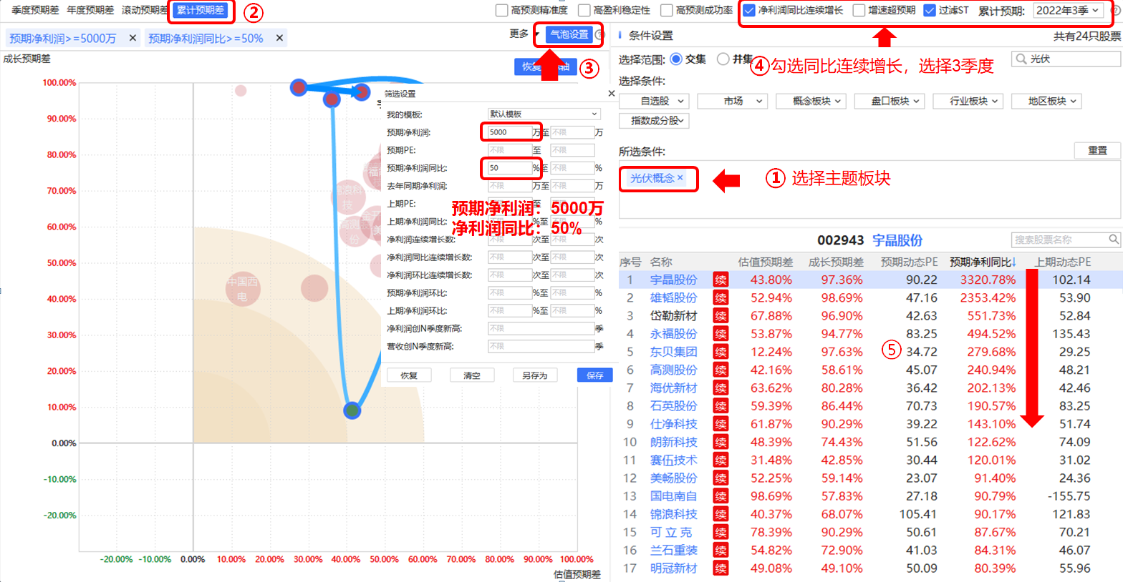1123x582 pixels.
Task: Remove the 预期净利润同比>=50% filter chip
Action: 279,38
